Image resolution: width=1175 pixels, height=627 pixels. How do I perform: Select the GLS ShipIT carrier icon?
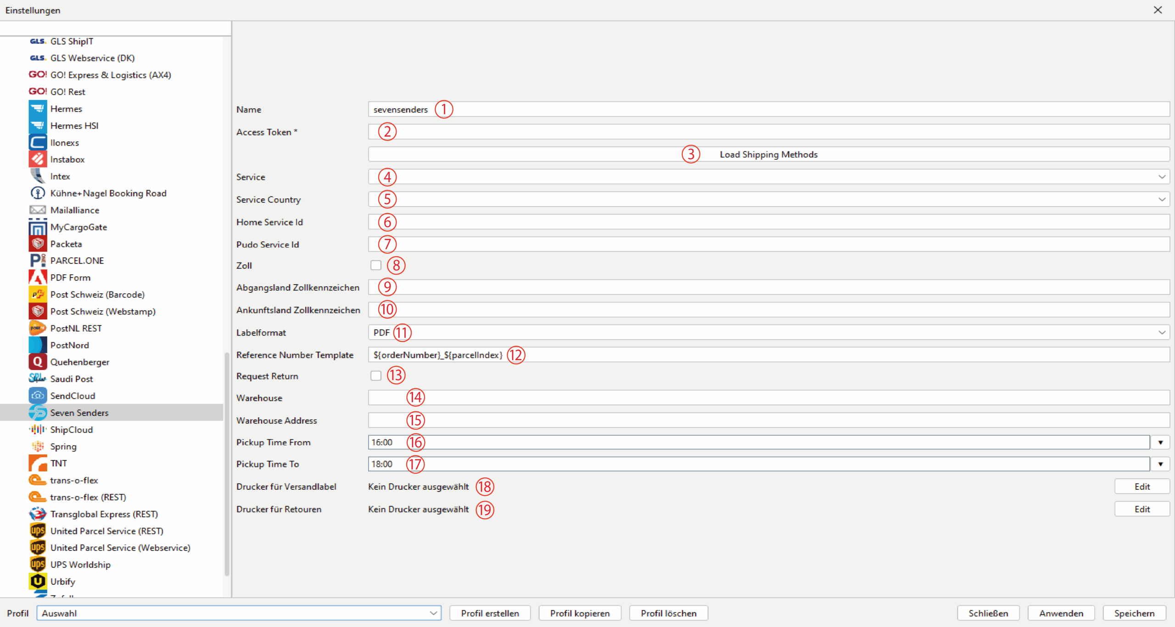[x=38, y=41]
